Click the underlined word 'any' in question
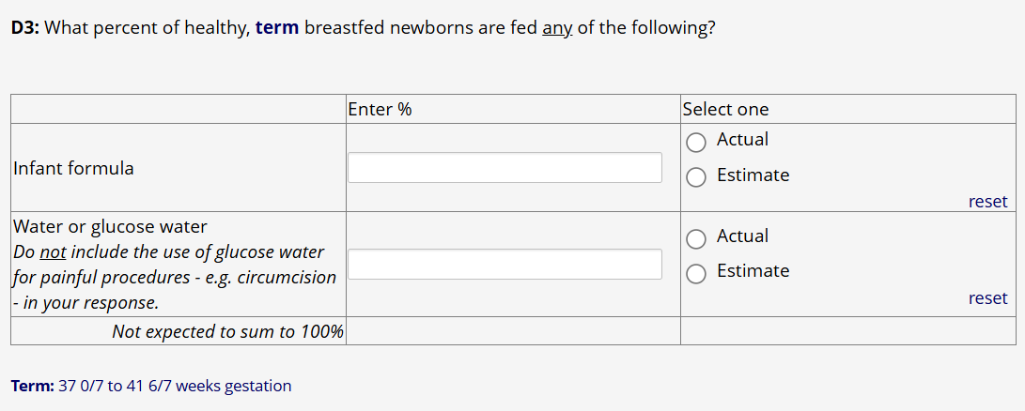The height and width of the screenshot is (411, 1025). point(557,28)
